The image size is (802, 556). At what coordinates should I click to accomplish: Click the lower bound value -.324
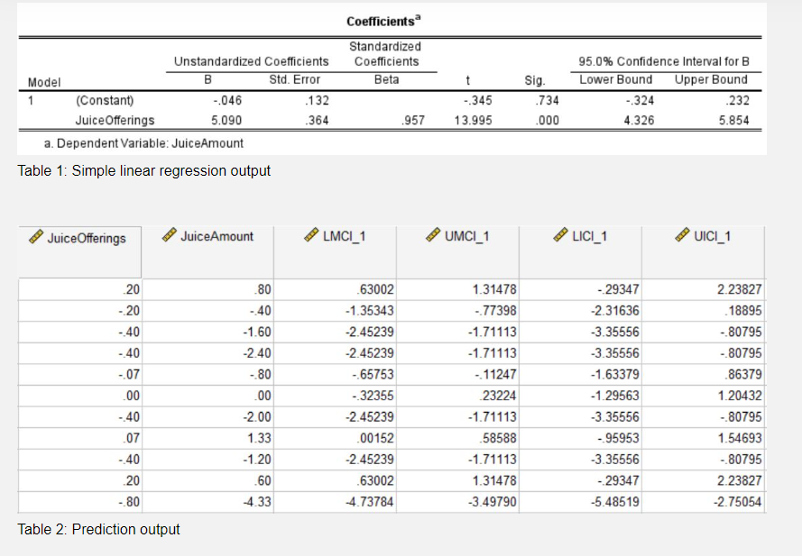click(x=640, y=100)
